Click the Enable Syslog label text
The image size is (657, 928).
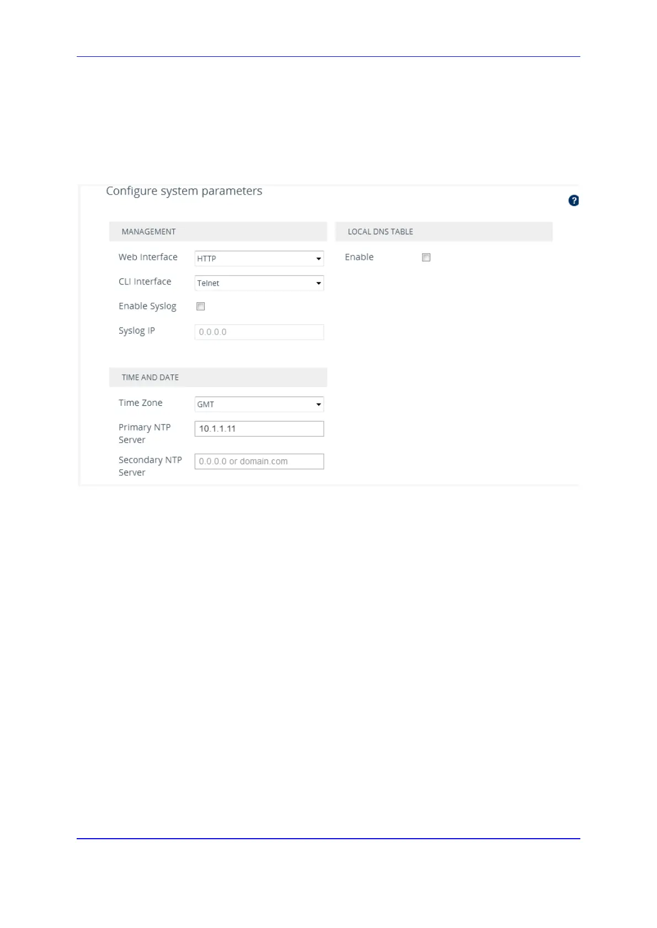(147, 306)
